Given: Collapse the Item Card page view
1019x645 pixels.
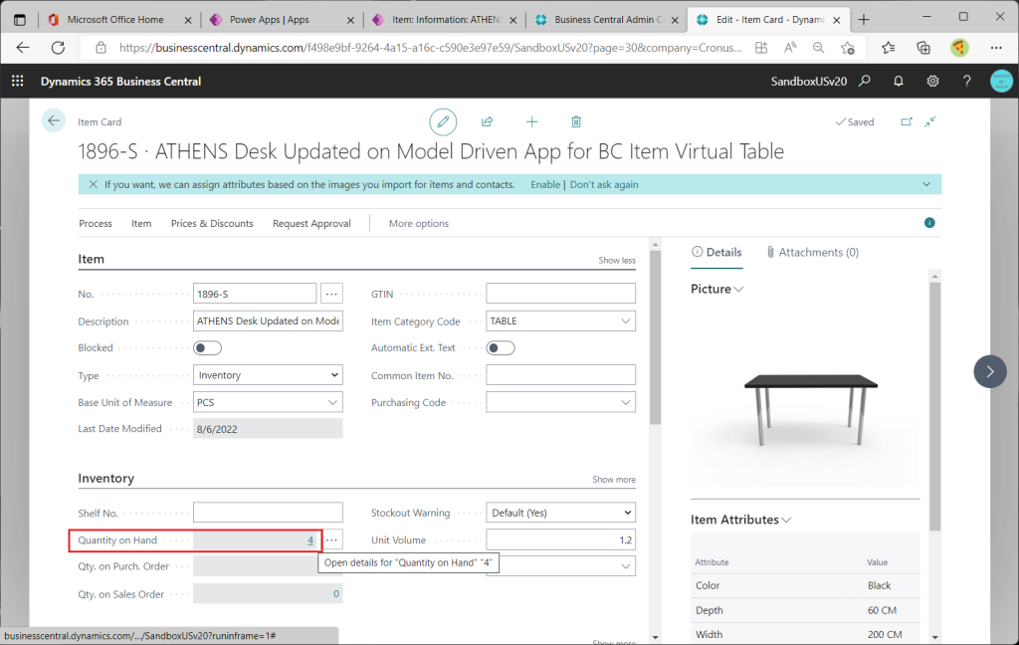Looking at the screenshot, I should [930, 121].
